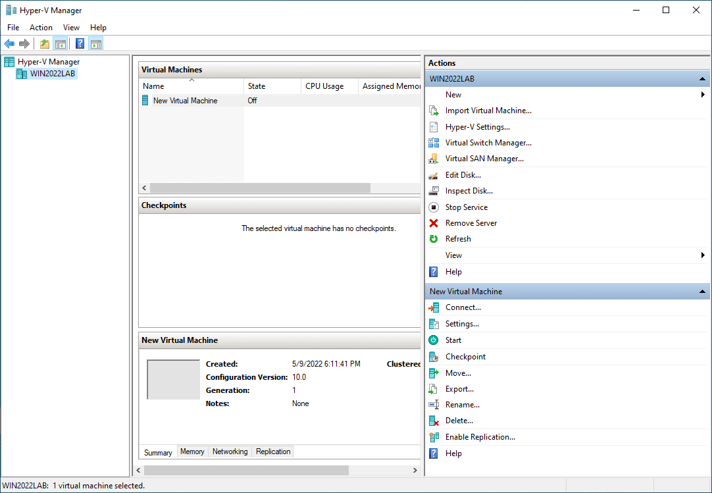Viewport: 712px width, 493px height.
Task: Select Hyper-V Manager root tree node
Action: pos(49,62)
